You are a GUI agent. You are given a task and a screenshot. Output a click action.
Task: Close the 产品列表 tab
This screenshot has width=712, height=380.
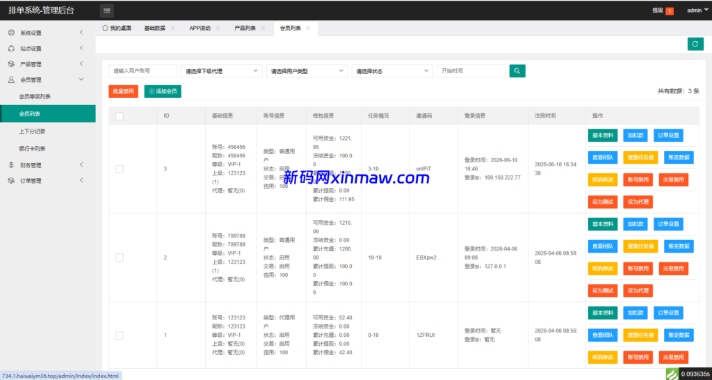[263, 28]
